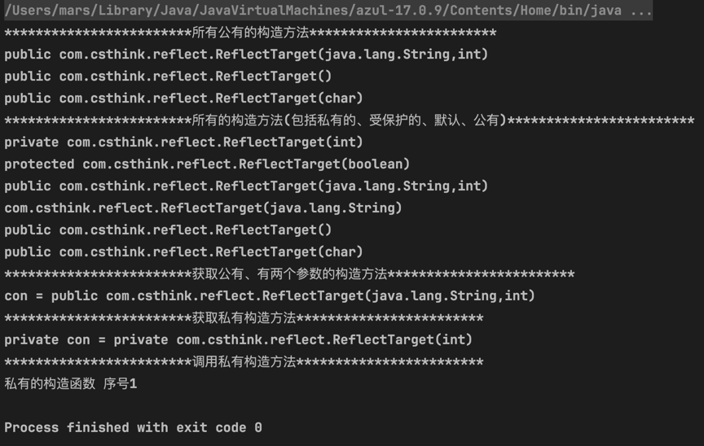Click the default ReflectTarget(java.lang.String) line without modifier
The image size is (704, 446).
tap(203, 208)
